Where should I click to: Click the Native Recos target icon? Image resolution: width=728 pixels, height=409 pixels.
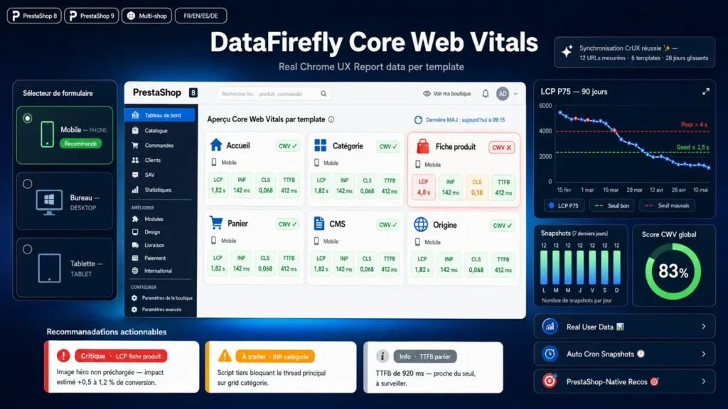tap(550, 381)
